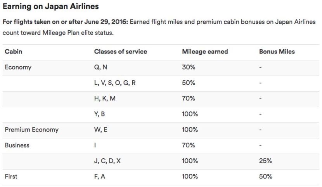This screenshot has width=322, height=187.
Task: Select the "J, C, D, X" classes cell
Action: 107,161
